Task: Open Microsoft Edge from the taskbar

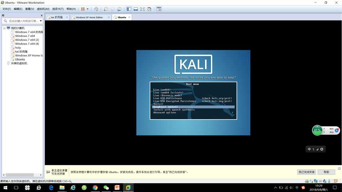Action: click(51, 187)
